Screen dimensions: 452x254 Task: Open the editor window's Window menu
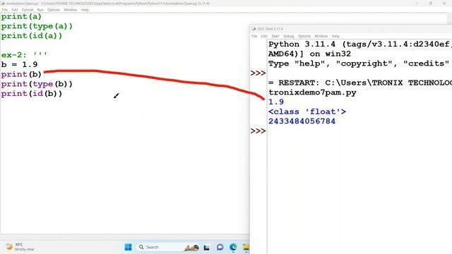tap(71, 10)
